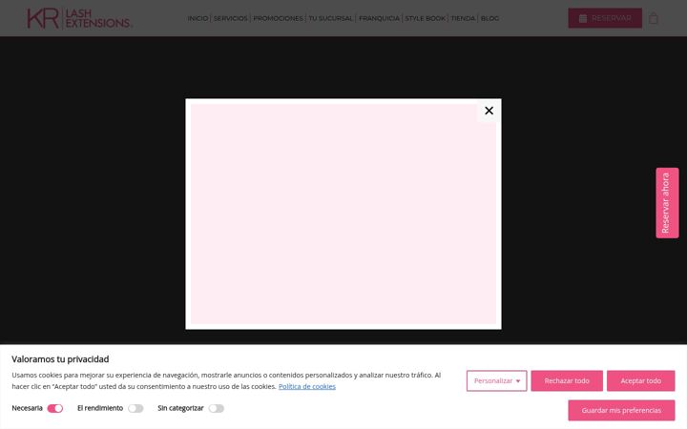Click the Reservar ahora side tab
The width and height of the screenshot is (687, 429).
pos(667,203)
